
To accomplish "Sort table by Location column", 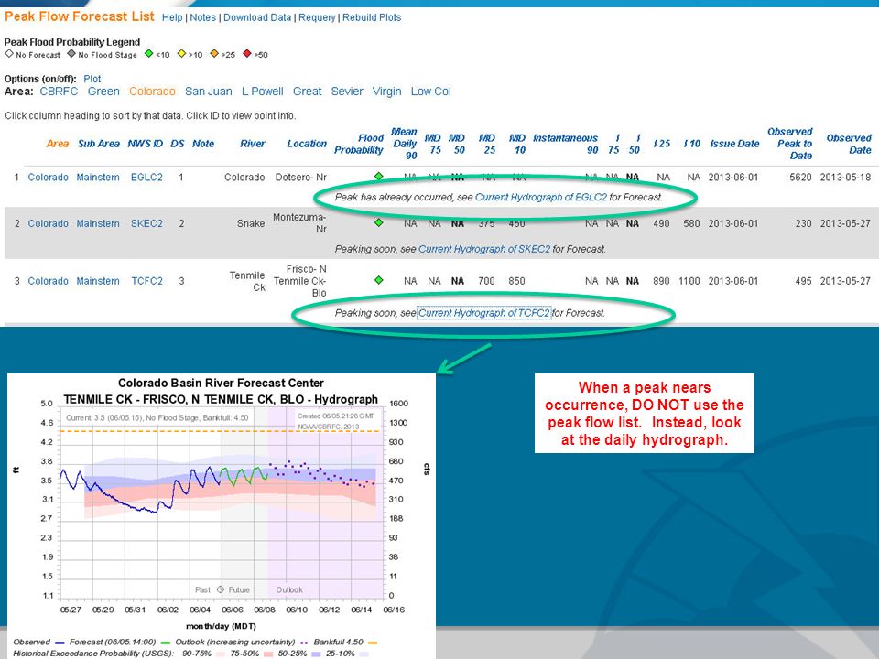I will click(x=307, y=144).
